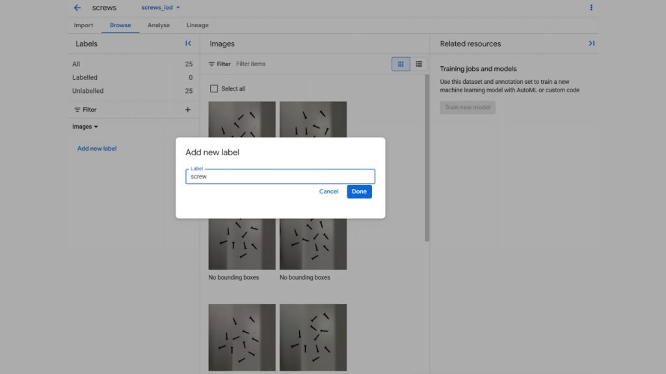666x374 pixels.
Task: Open the three-dot more options menu
Action: coord(591,8)
